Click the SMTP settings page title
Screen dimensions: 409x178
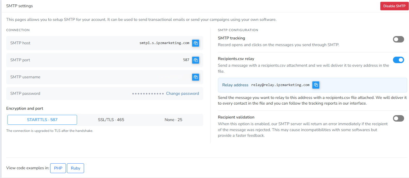coord(19,6)
